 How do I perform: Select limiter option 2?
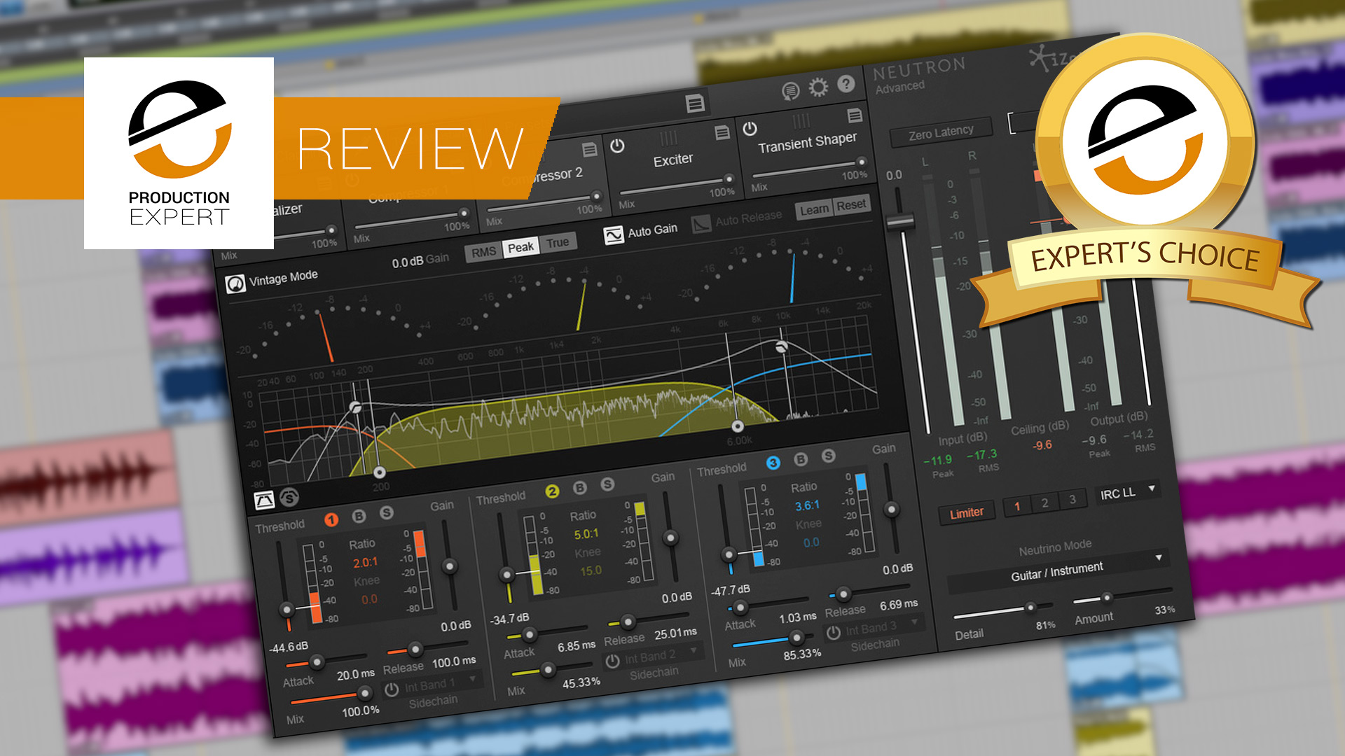tap(1044, 503)
